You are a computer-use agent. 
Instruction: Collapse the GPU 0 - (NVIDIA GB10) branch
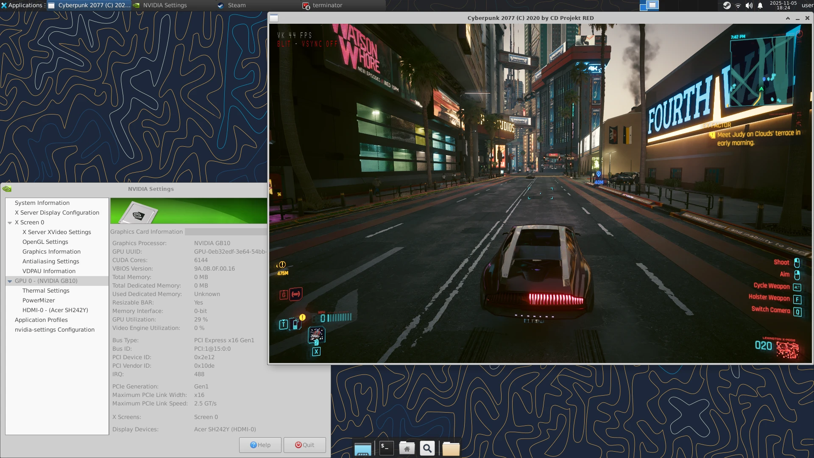(x=9, y=281)
